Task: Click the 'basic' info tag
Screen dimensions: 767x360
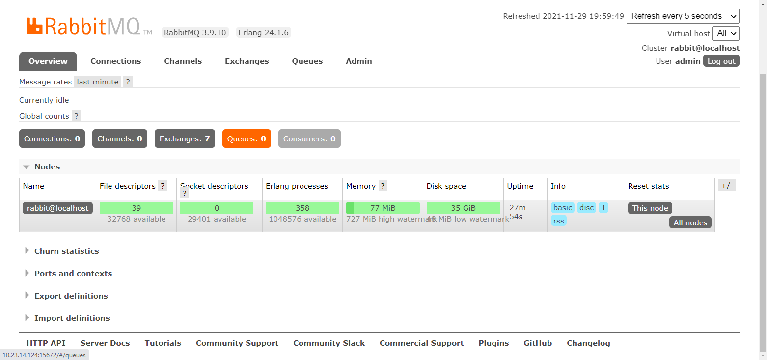Action: point(563,208)
